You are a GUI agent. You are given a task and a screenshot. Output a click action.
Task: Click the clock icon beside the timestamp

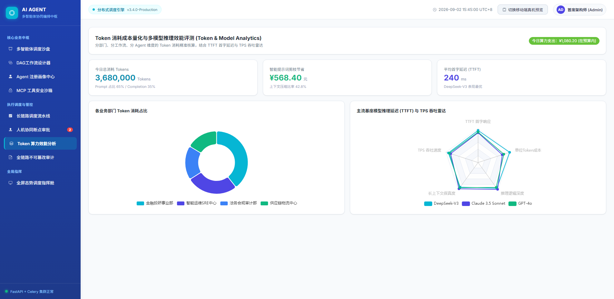click(x=435, y=10)
